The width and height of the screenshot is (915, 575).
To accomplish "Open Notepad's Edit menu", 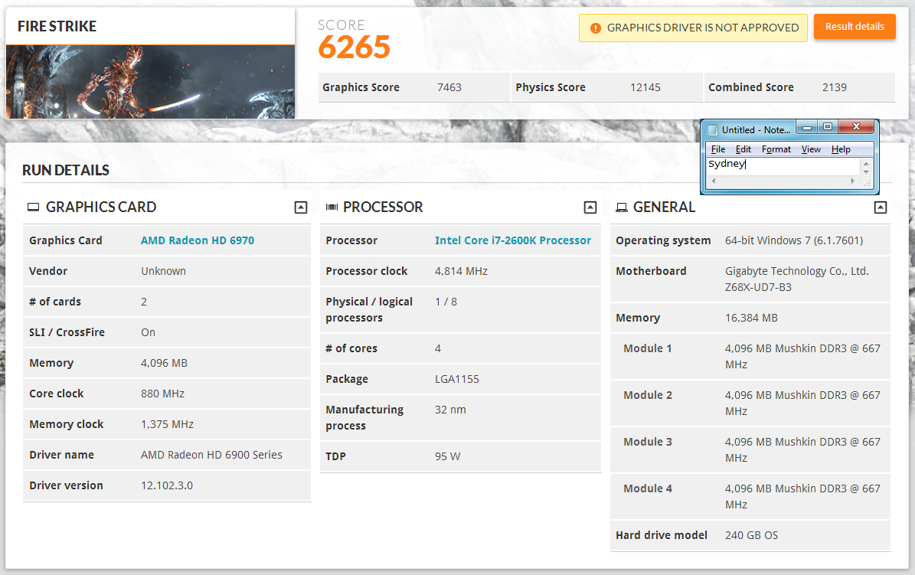I will coord(743,149).
